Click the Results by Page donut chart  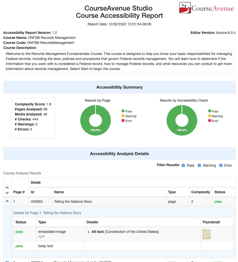point(95,120)
